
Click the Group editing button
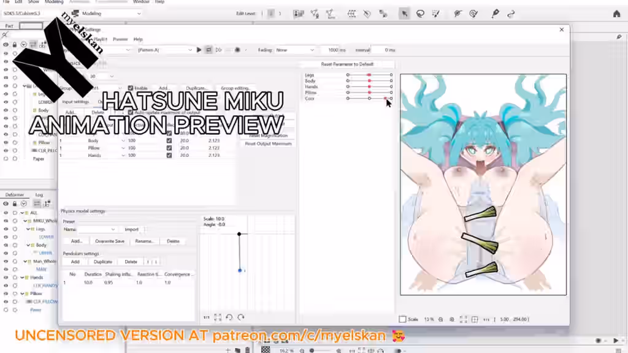[x=235, y=88]
